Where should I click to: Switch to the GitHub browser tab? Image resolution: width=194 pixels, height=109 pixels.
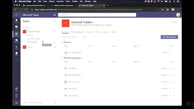36,5
